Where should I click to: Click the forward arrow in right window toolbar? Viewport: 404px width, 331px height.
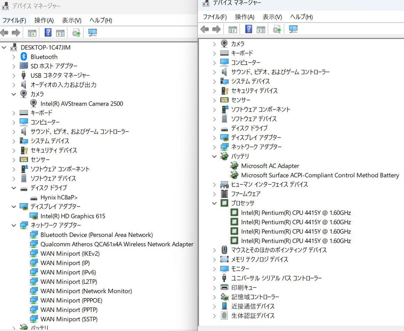(x=216, y=29)
